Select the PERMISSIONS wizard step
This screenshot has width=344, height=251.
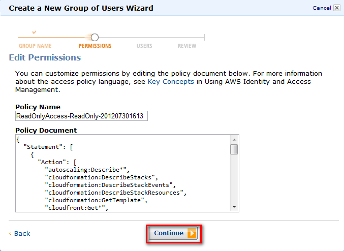(x=95, y=46)
